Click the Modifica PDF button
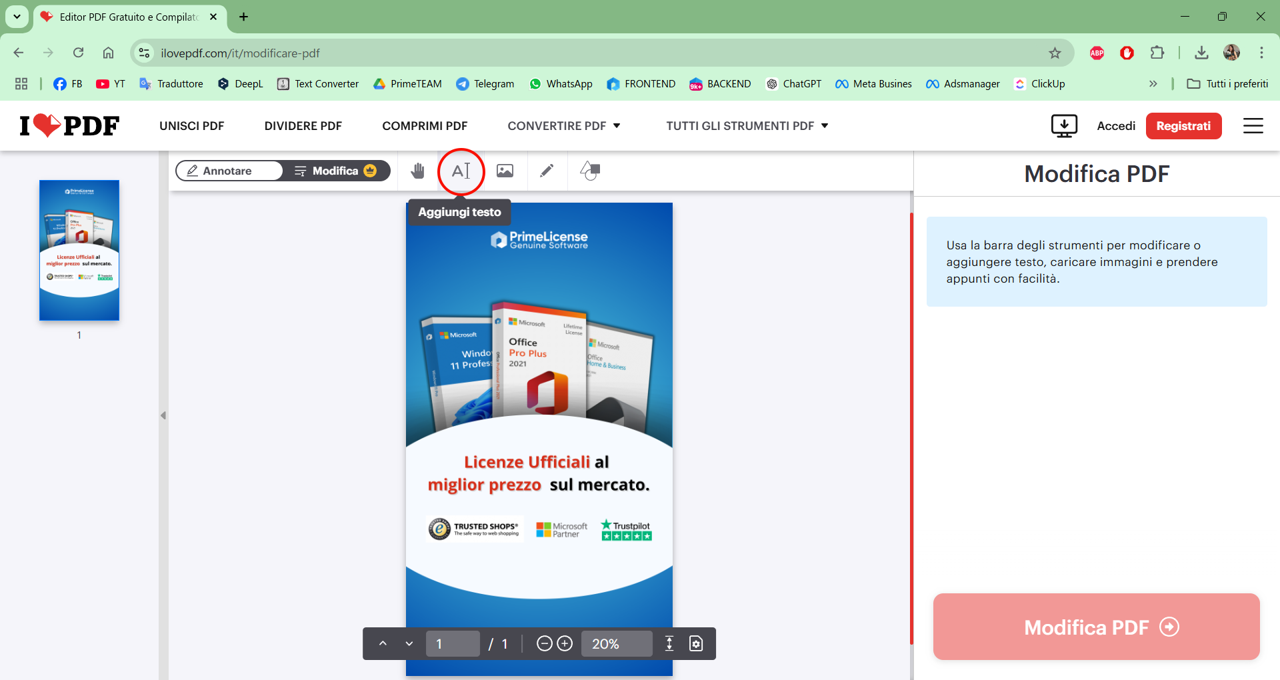Image resolution: width=1280 pixels, height=680 pixels. [1097, 627]
